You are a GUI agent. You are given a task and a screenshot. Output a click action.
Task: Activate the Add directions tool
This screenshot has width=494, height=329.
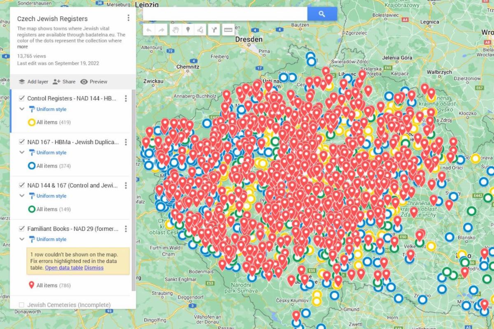214,30
